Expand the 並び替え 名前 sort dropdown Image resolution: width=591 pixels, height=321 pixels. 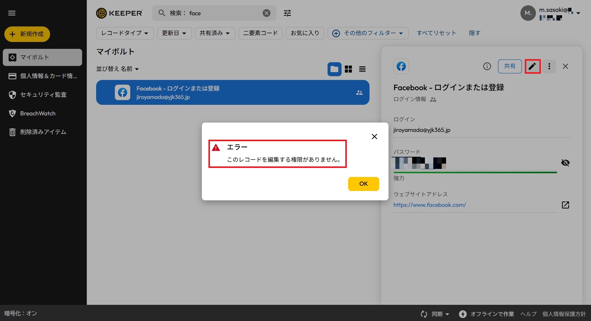pyautogui.click(x=117, y=69)
